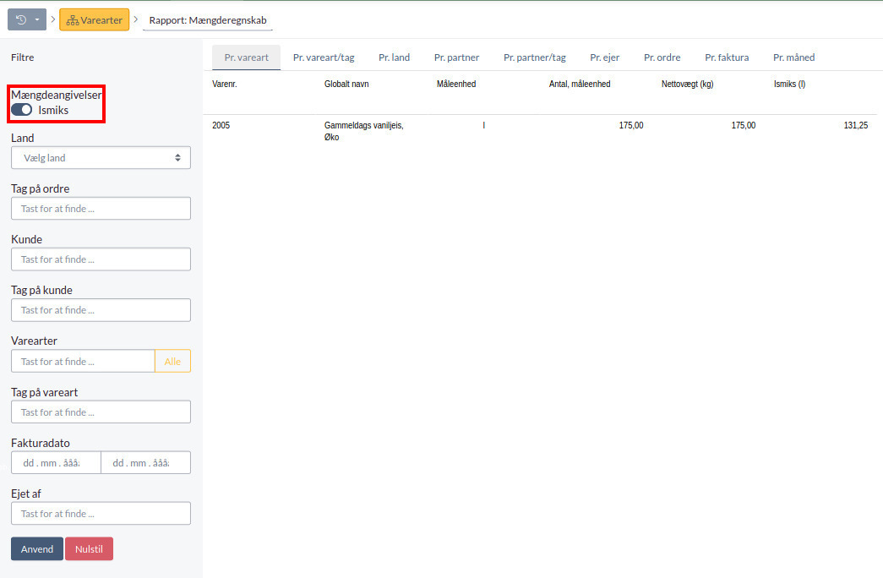Select the Pr. land tab

point(394,57)
